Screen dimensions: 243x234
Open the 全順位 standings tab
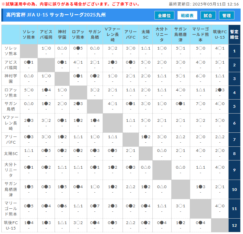pos(165,15)
